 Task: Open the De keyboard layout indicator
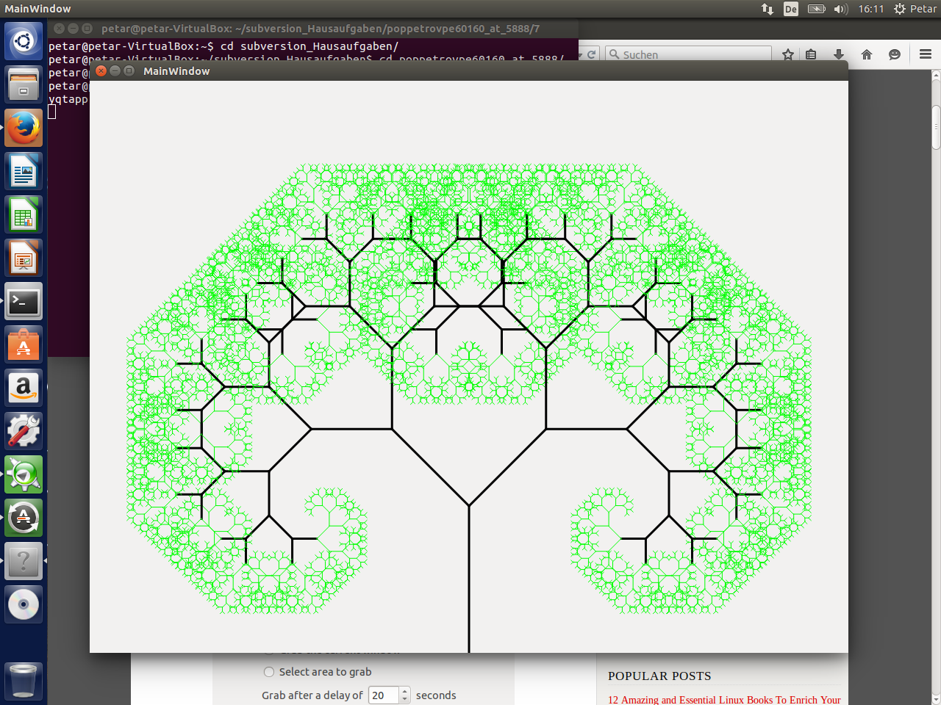791,9
